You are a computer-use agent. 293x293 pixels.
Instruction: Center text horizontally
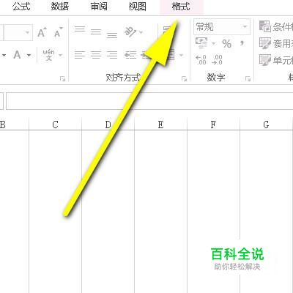point(96,55)
